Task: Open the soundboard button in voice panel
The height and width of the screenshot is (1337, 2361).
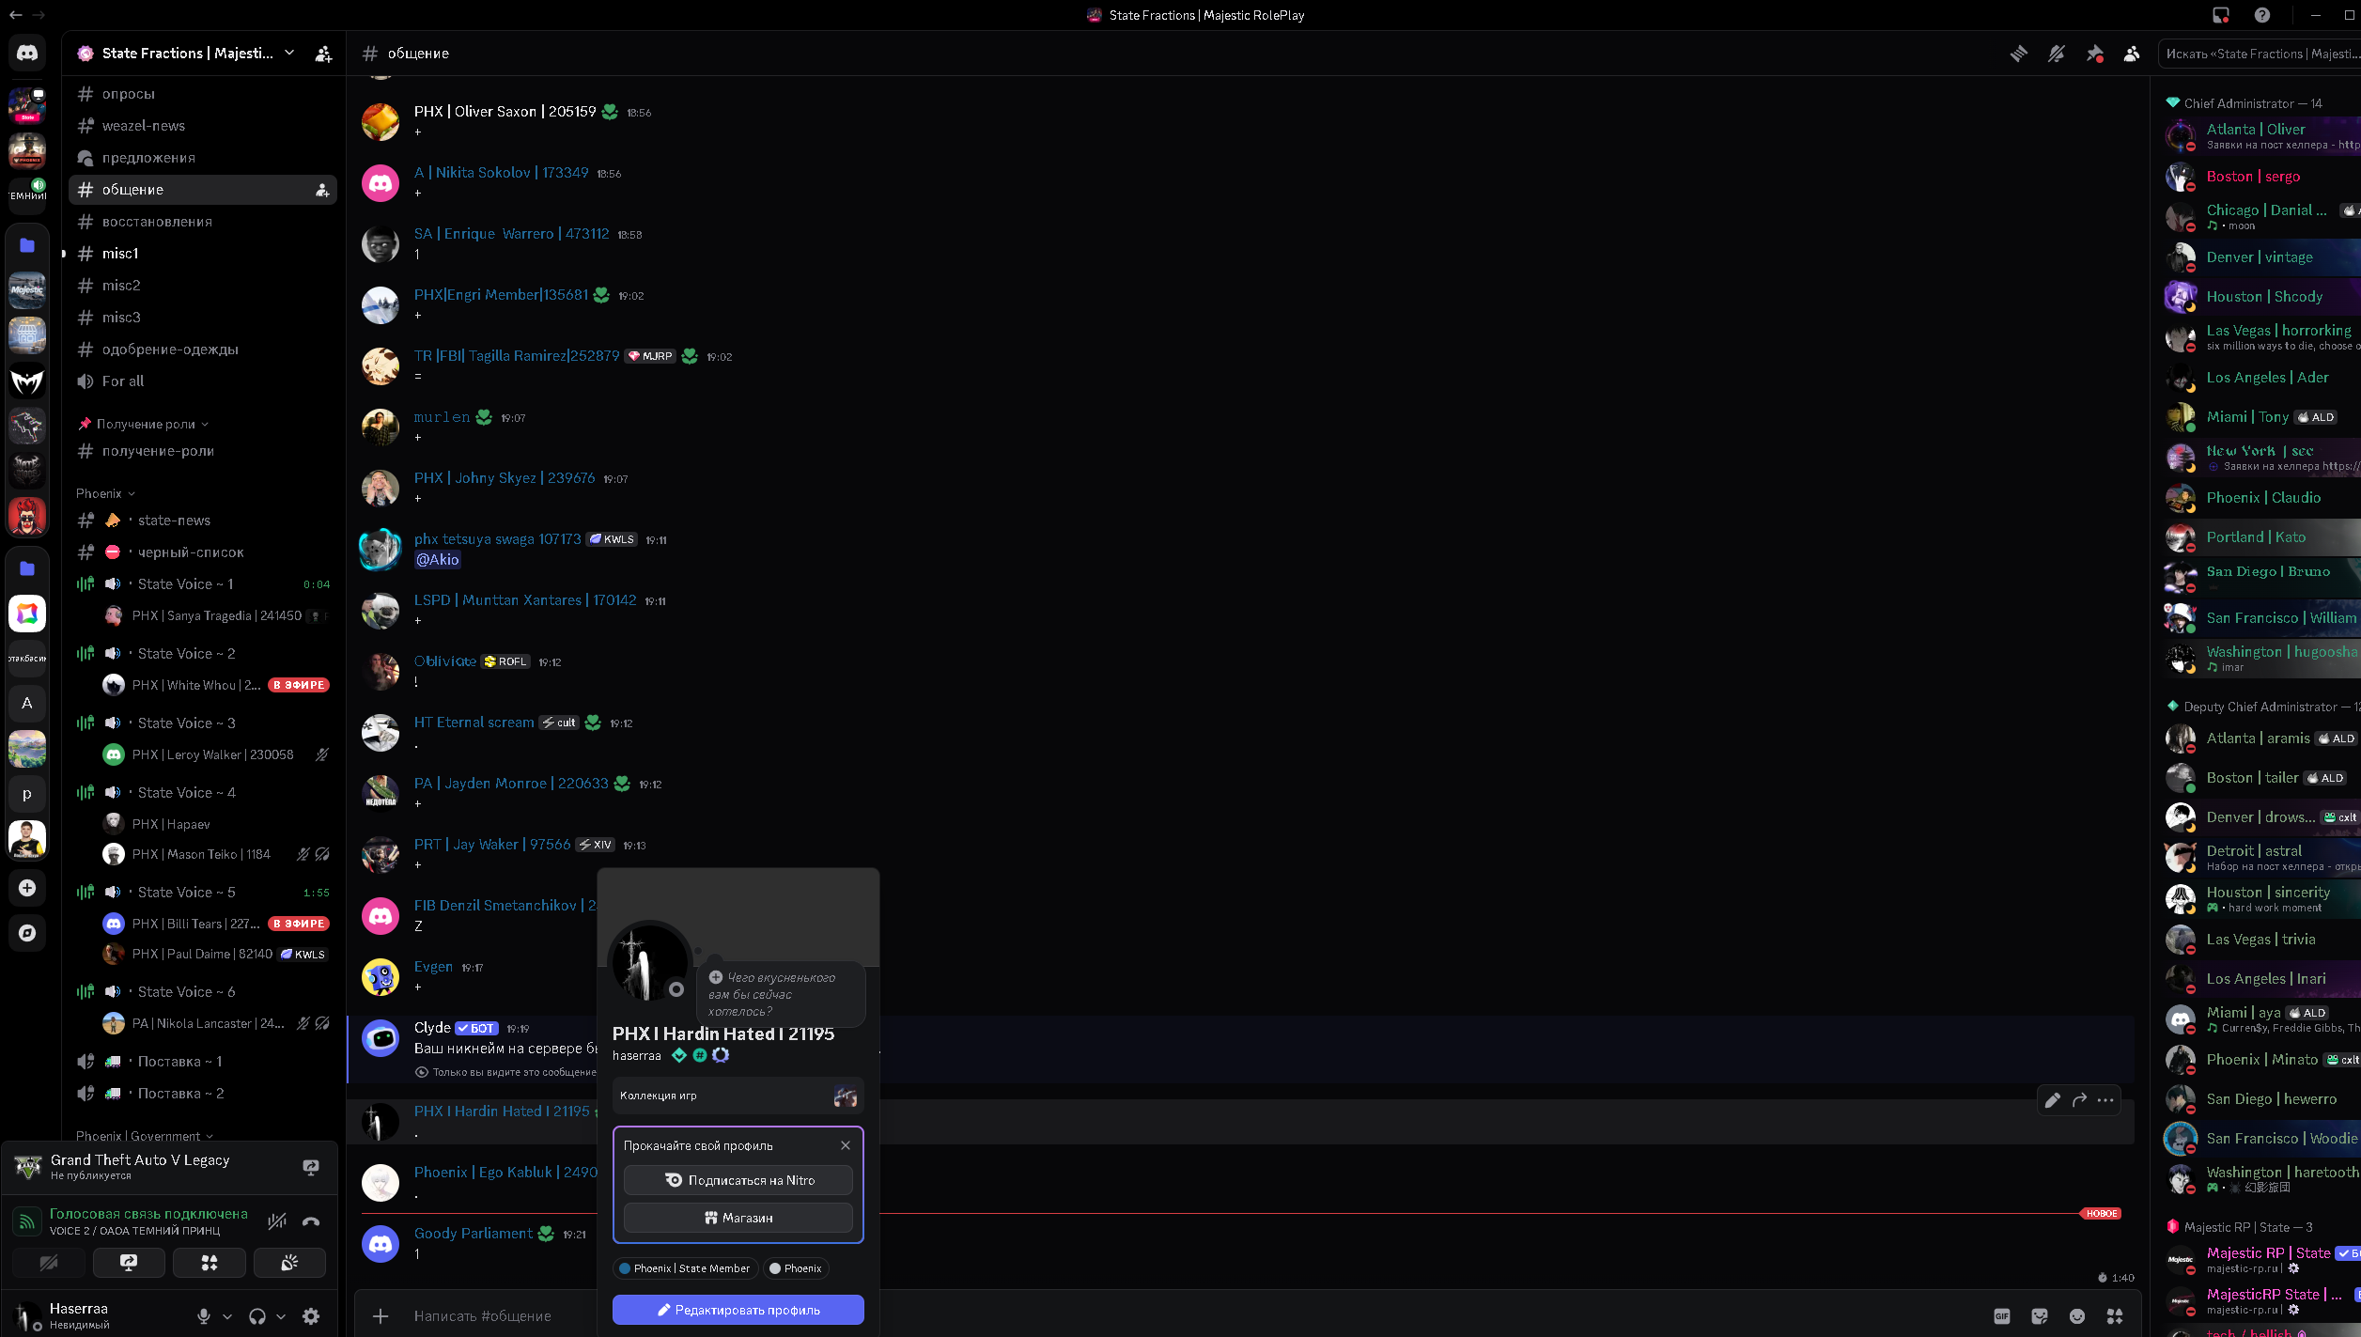Action: point(289,1263)
